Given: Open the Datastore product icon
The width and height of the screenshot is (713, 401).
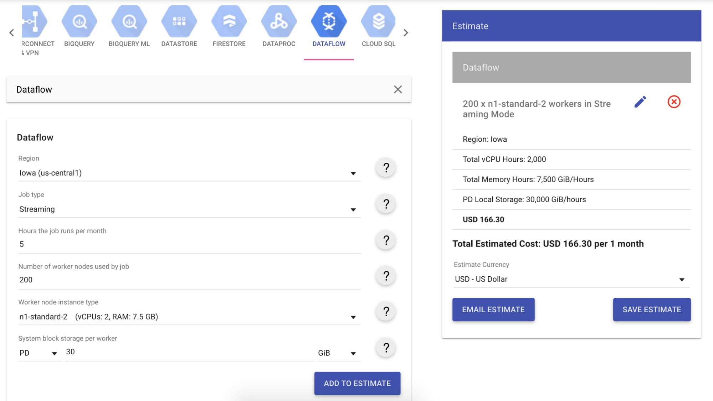Looking at the screenshot, I should pos(179,21).
